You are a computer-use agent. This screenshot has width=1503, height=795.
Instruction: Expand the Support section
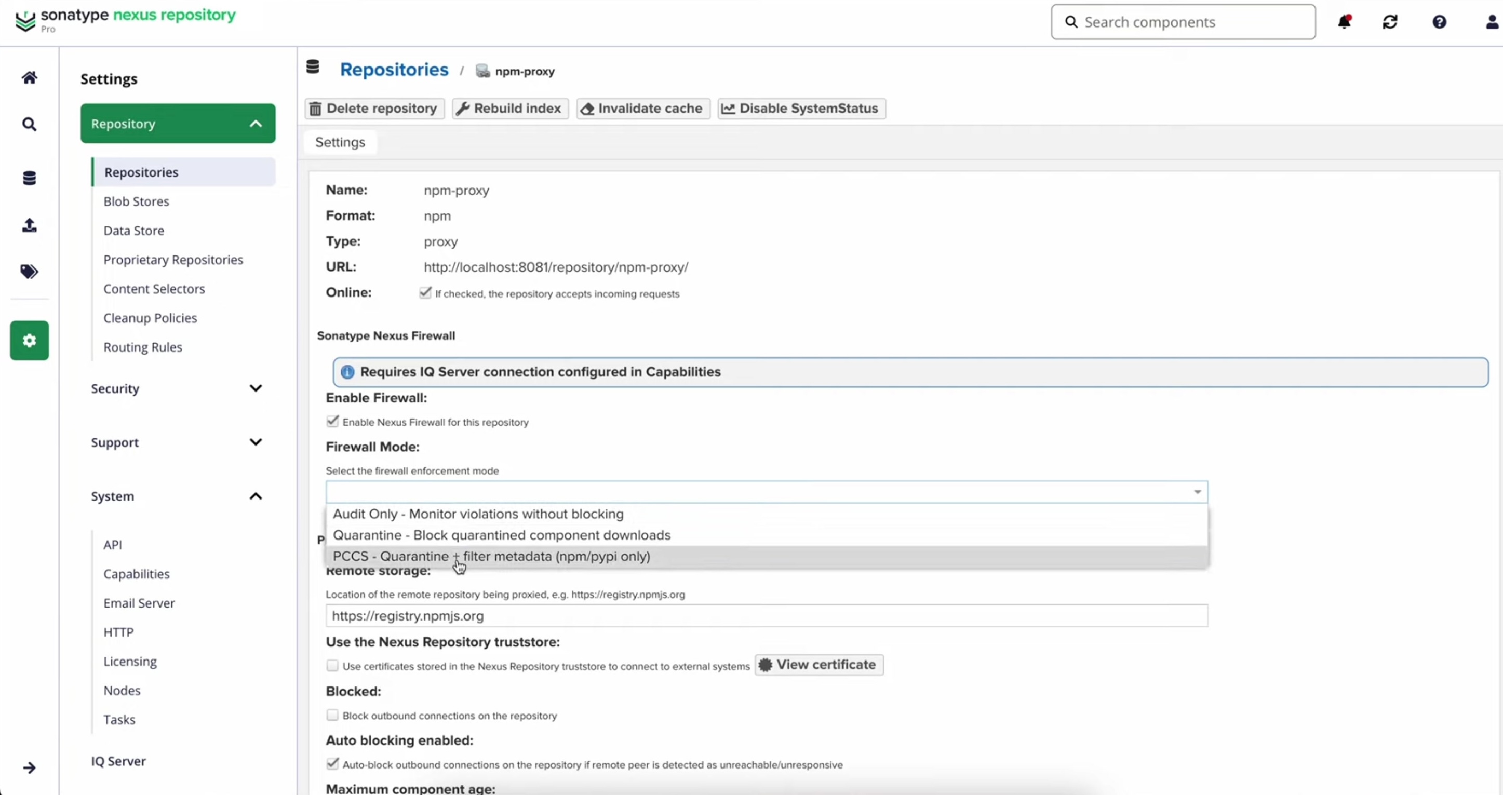178,442
